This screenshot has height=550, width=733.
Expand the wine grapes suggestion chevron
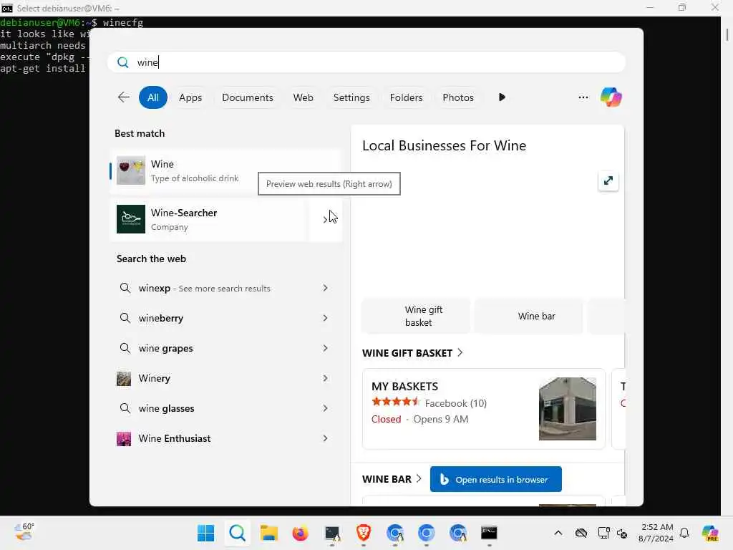pyautogui.click(x=326, y=348)
